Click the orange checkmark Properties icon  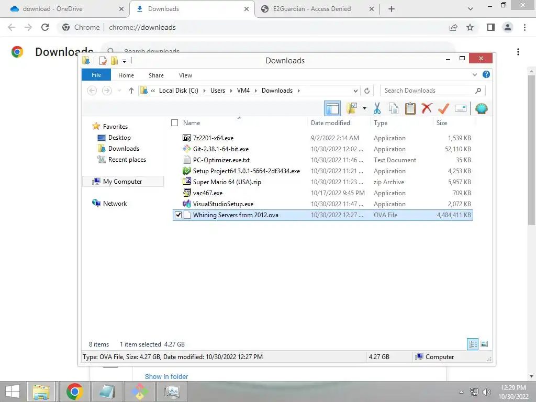pos(443,108)
